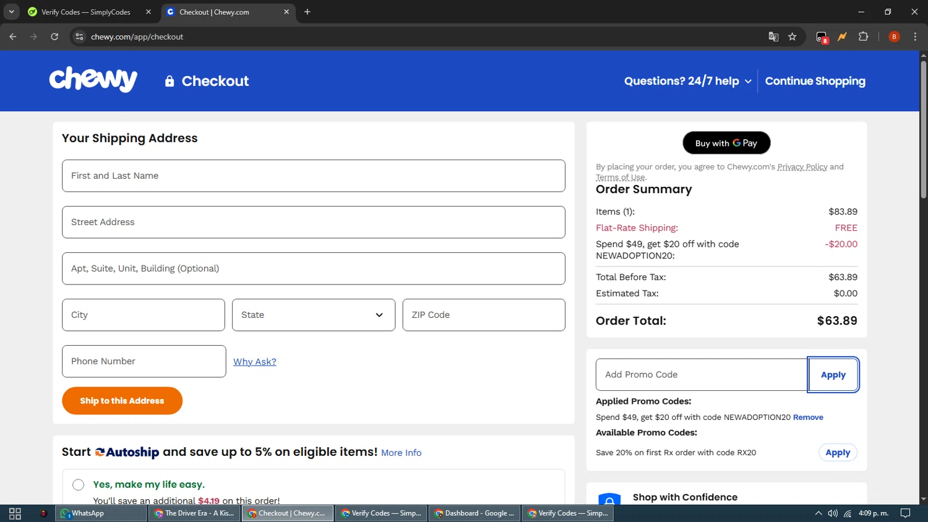Open the Terms of Use link
928x522 pixels.
click(621, 178)
